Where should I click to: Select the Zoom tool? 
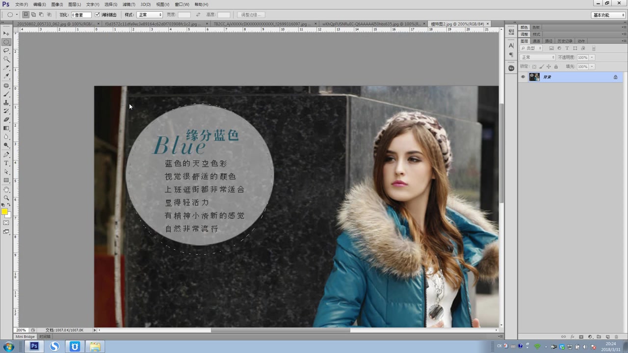6,198
